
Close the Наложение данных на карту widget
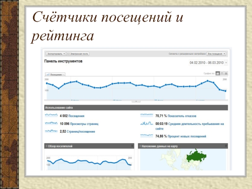pyautogui.click(x=226, y=146)
